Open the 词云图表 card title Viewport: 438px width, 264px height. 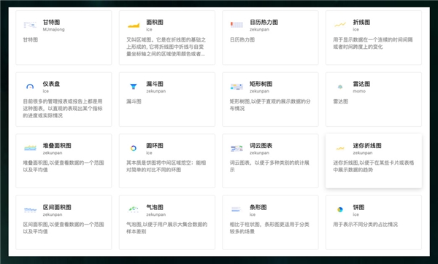pos(261,145)
